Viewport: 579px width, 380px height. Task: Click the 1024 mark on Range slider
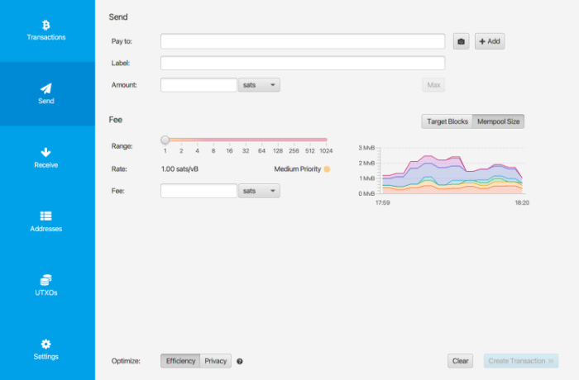(x=326, y=151)
